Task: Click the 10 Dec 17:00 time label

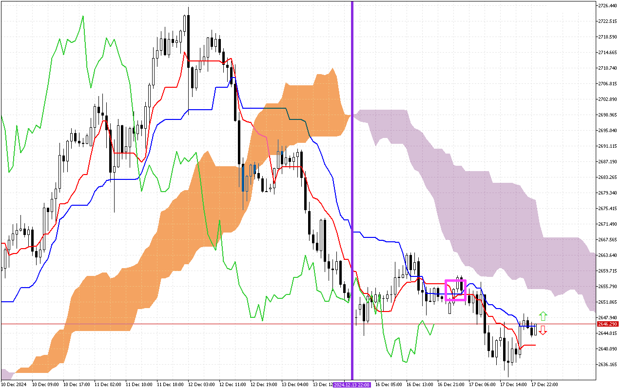Action: click(x=76, y=385)
